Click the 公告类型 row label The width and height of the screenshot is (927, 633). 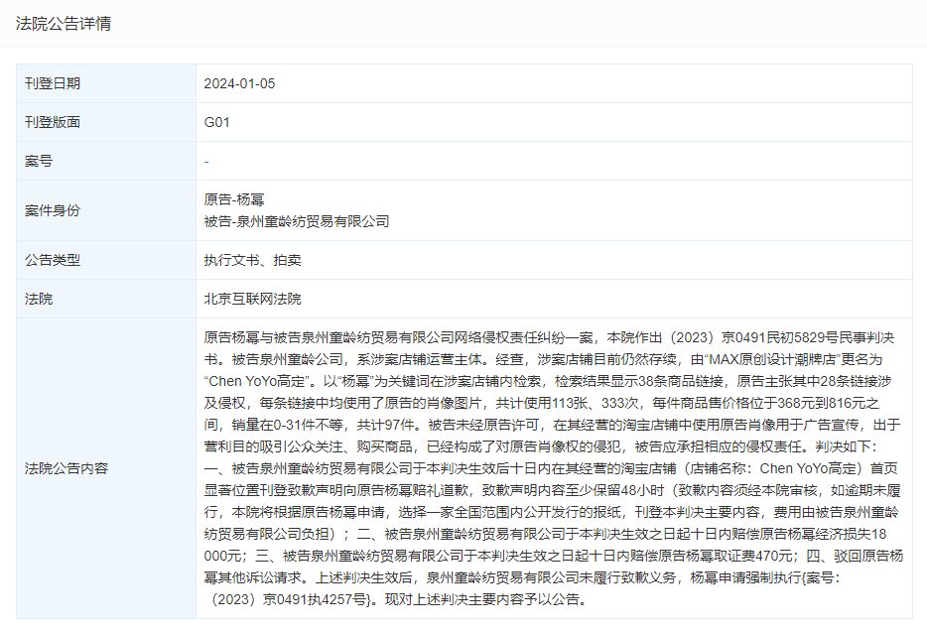coord(51,260)
